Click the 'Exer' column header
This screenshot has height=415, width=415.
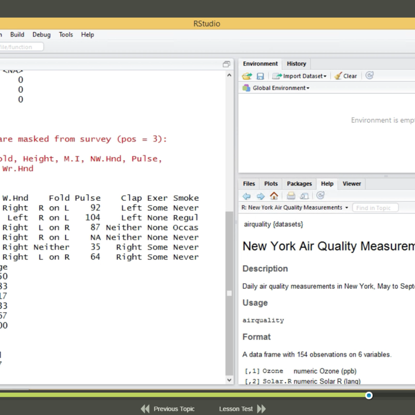click(157, 198)
